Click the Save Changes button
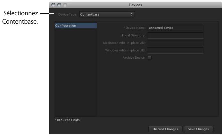The width and height of the screenshot is (223, 135). tap(198, 129)
